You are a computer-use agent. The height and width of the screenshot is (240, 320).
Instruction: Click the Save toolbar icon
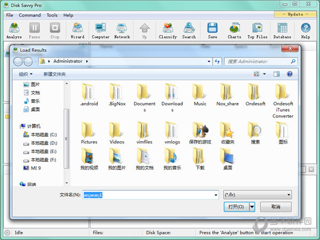[212, 30]
